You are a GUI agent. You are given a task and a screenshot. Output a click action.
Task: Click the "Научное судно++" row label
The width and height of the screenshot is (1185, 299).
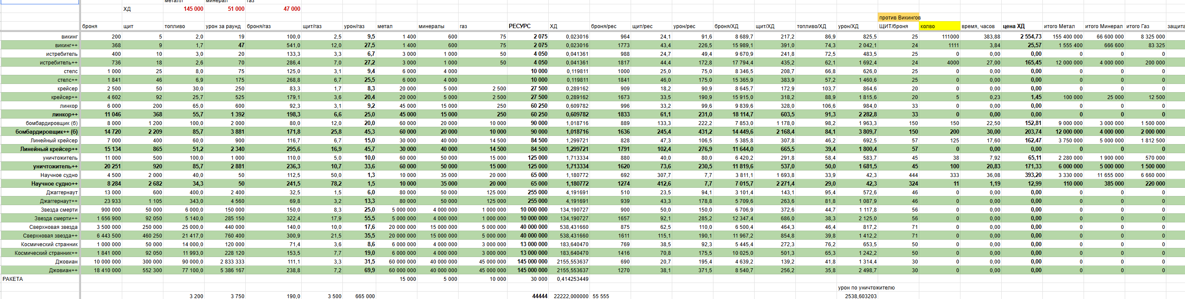40,184
